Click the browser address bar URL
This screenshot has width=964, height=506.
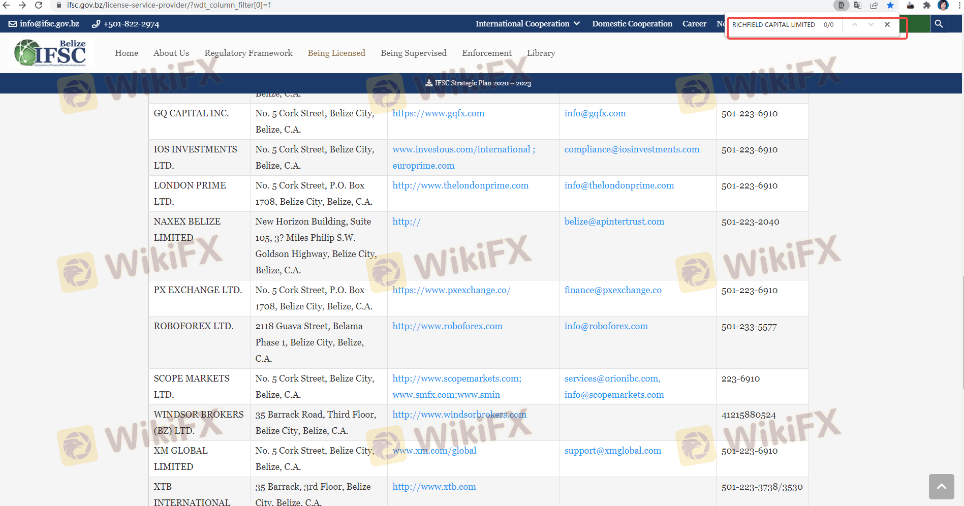[x=169, y=5]
